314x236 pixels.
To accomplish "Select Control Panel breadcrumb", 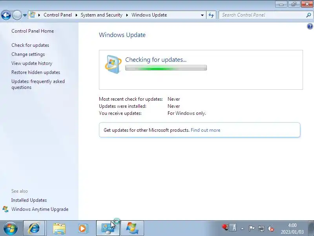I will click(58, 15).
